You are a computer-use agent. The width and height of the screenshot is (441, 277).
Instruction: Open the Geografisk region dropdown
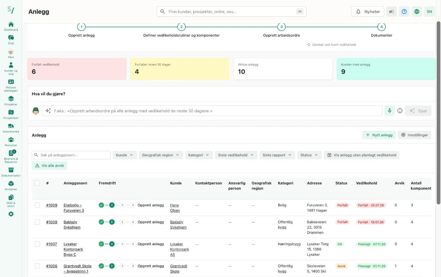point(161,155)
